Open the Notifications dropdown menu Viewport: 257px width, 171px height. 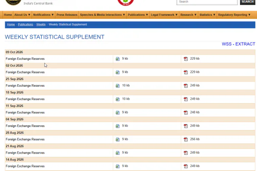pos(43,15)
